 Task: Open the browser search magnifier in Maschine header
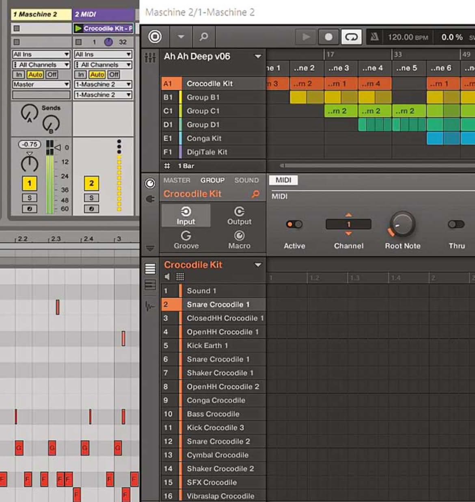(x=204, y=37)
